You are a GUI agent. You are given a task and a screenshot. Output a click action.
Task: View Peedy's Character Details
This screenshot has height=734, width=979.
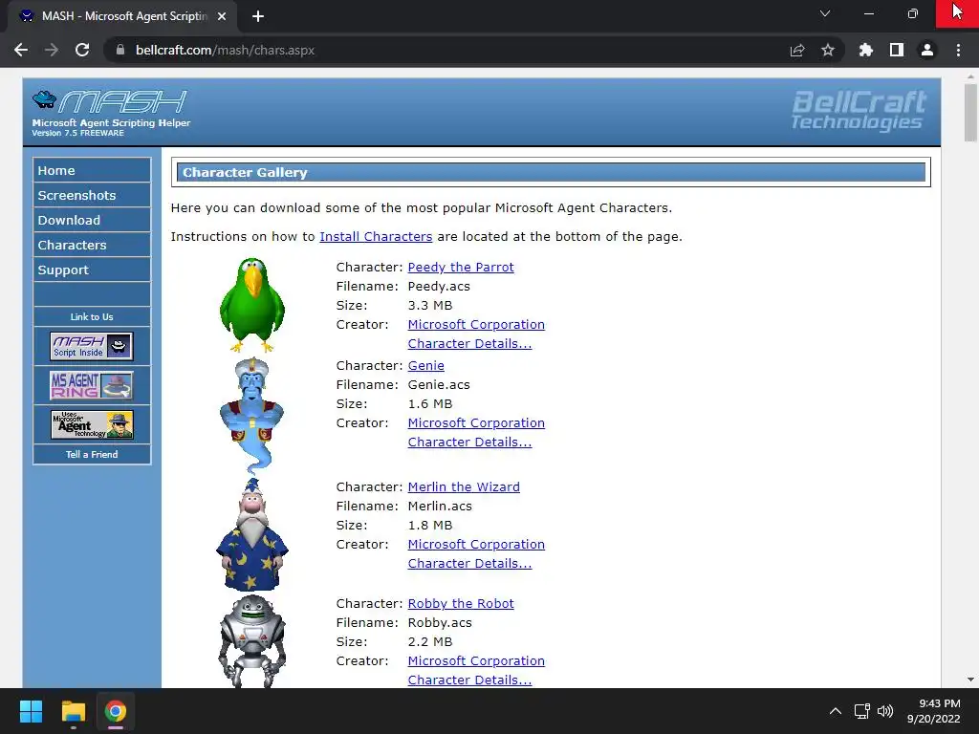pos(469,344)
